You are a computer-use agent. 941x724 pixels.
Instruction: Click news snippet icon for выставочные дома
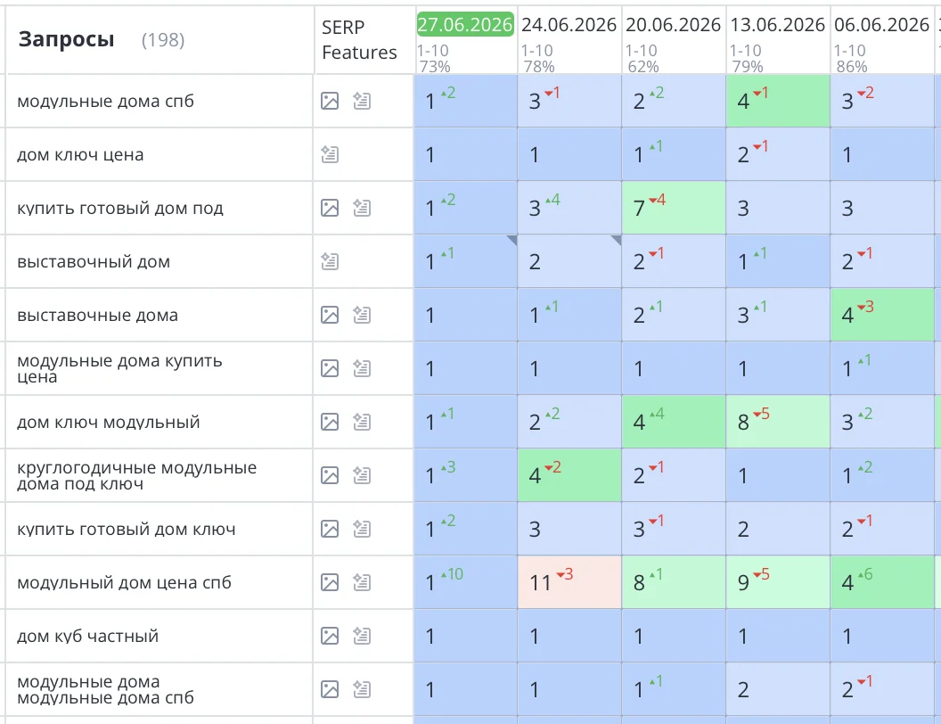[361, 315]
